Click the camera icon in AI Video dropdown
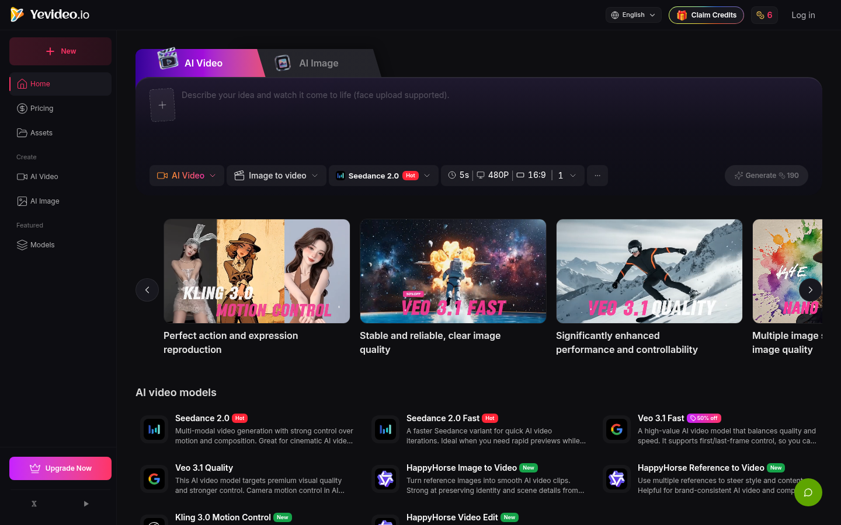The width and height of the screenshot is (841, 525). (162, 176)
